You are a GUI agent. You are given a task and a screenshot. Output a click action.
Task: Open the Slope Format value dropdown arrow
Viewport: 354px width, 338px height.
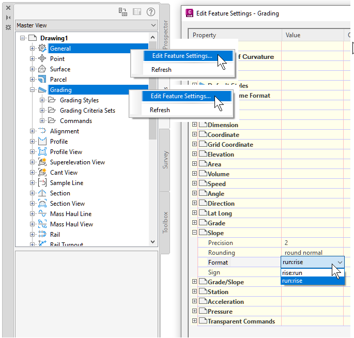point(340,263)
